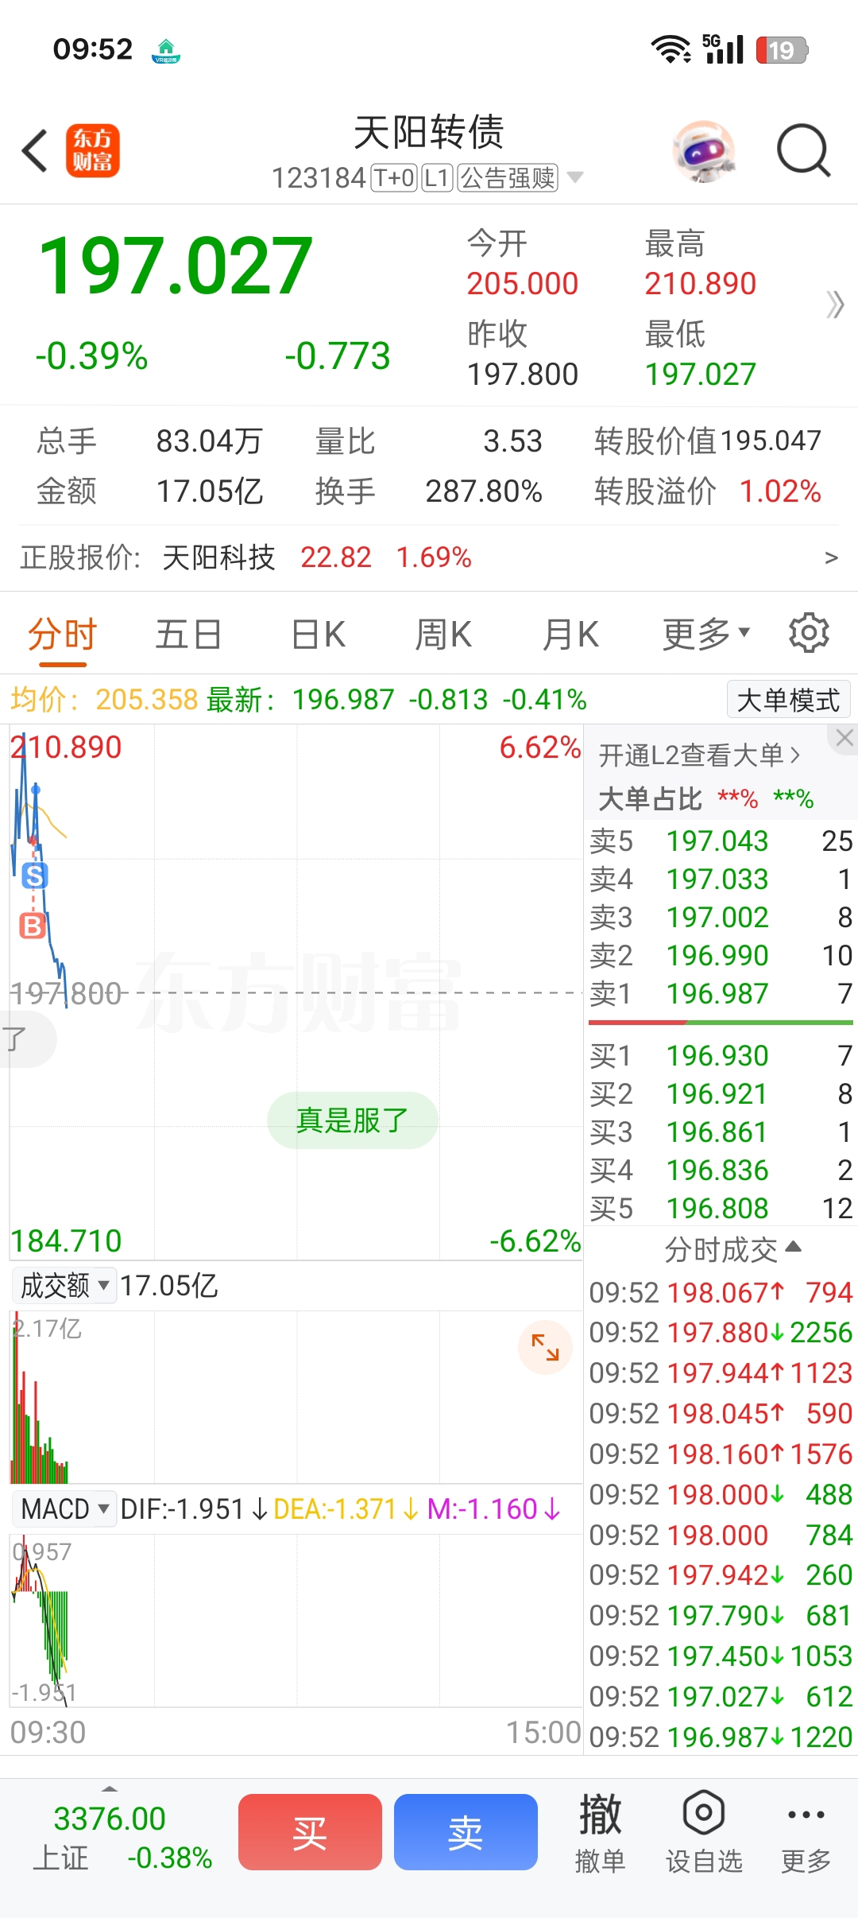Tap the 5G signal bars icon
Screen dimensions: 858x1918
(x=723, y=49)
